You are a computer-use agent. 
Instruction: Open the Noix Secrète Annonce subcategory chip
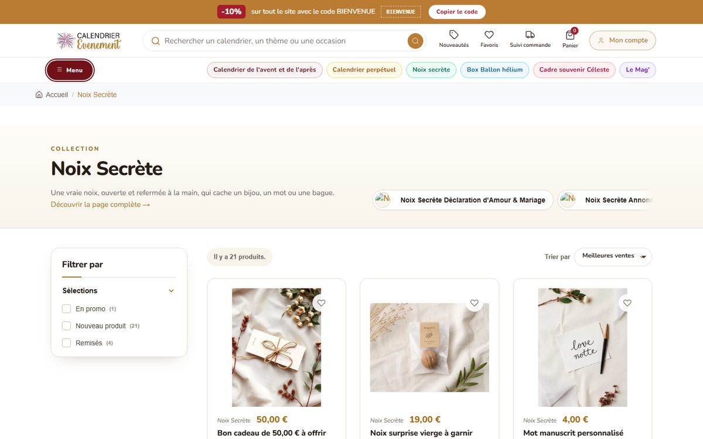click(605, 200)
